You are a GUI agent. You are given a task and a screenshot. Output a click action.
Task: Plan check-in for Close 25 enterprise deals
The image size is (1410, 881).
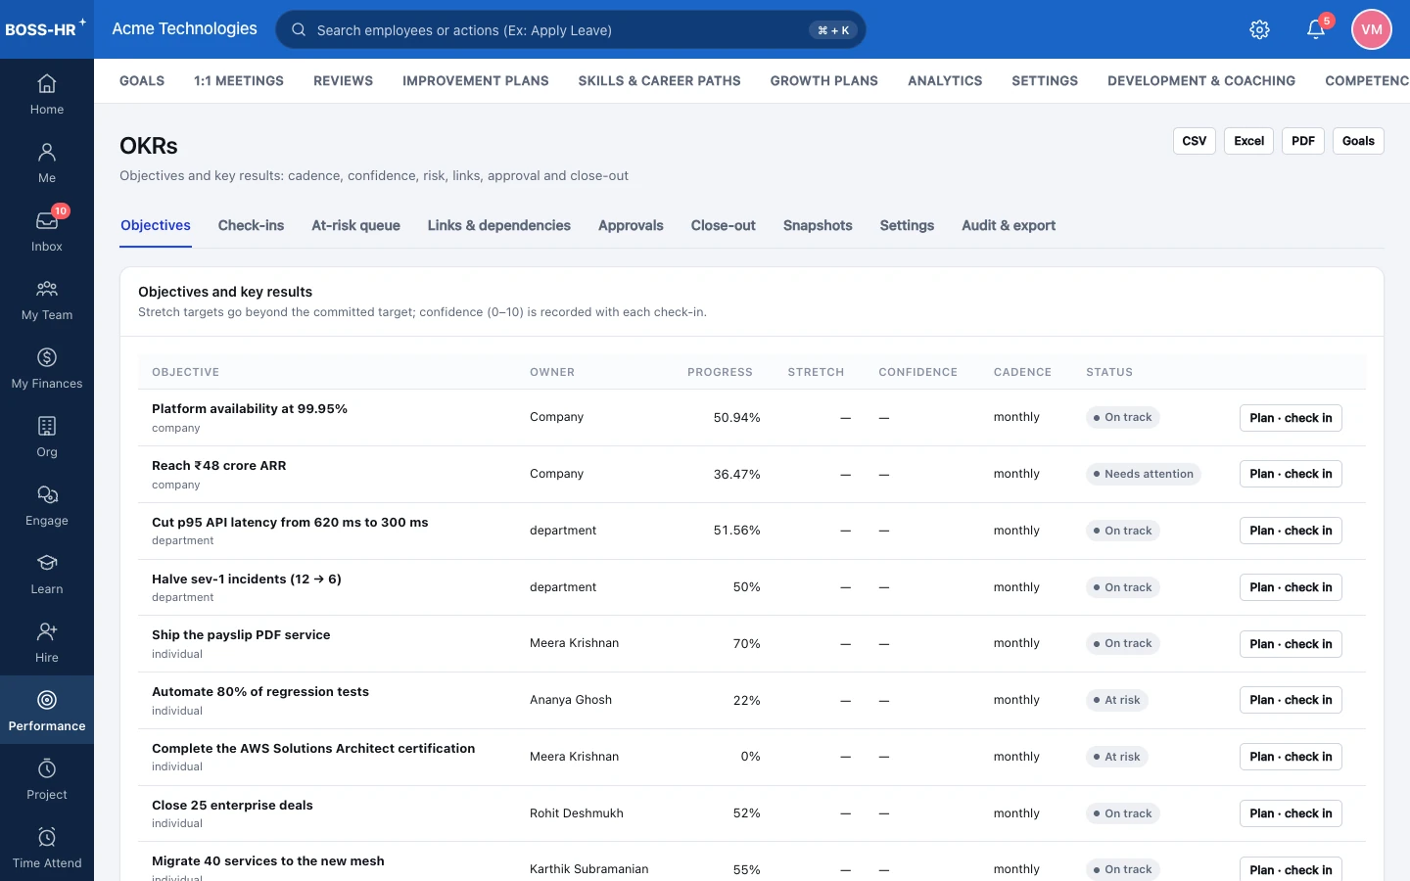pos(1291,813)
